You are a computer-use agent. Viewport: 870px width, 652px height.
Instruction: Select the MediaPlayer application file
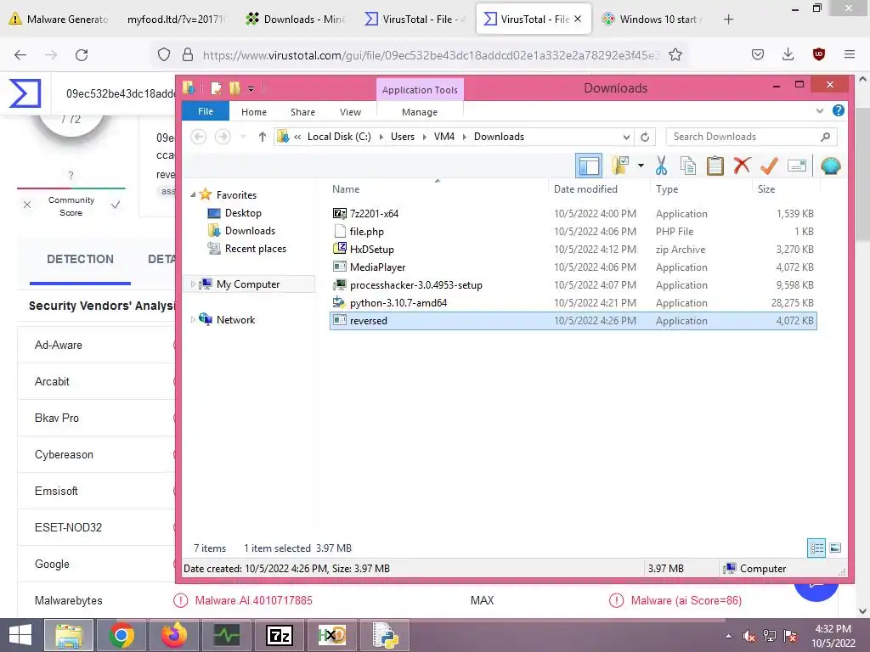(573, 267)
